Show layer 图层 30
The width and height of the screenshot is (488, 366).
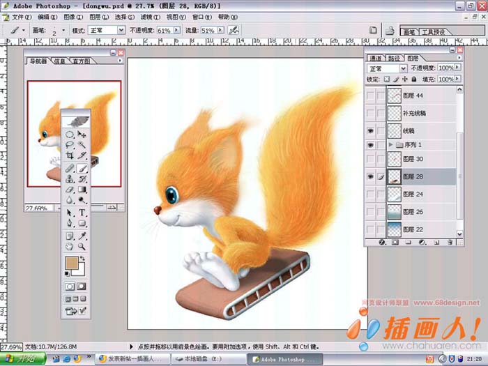[370, 159]
